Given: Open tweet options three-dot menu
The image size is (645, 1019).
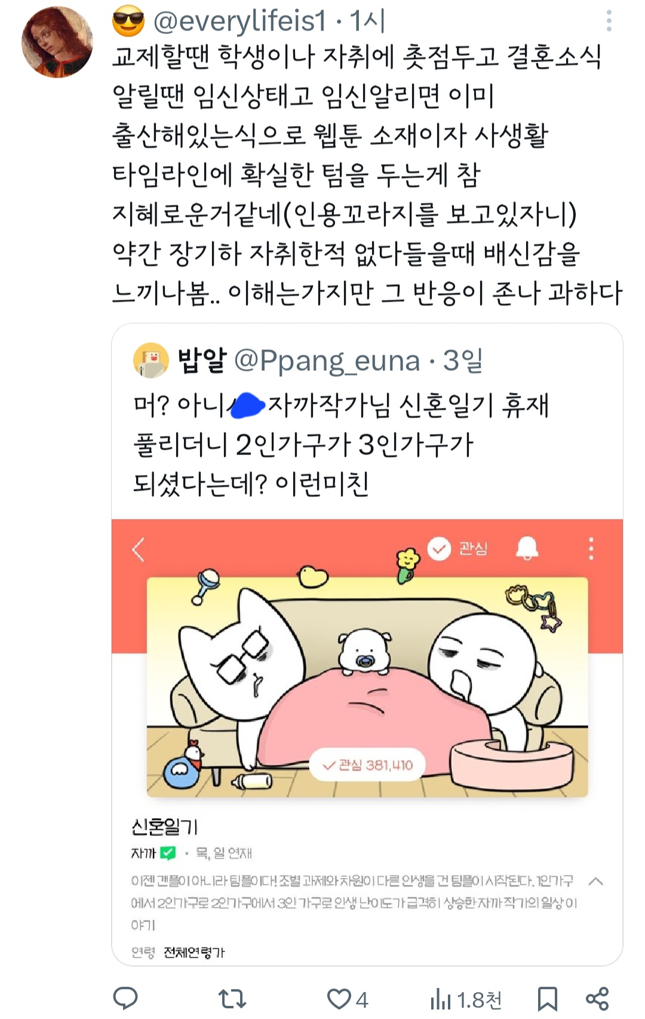Looking at the screenshot, I should pos(609,21).
